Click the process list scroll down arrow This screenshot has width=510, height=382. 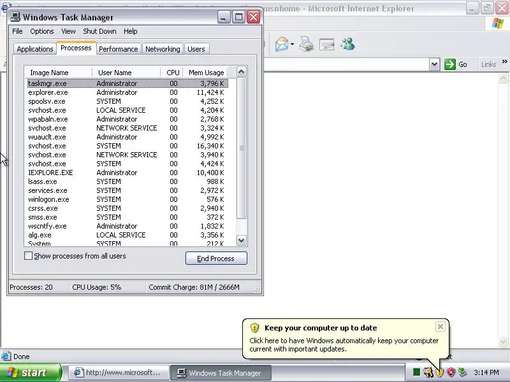(x=241, y=241)
